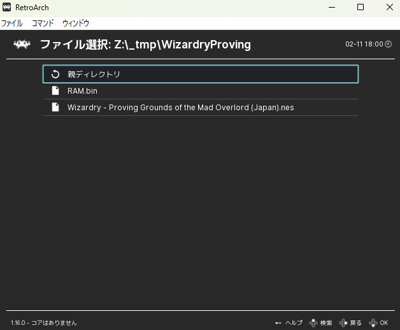
Task: Close the RetroArch window
Action: [390, 8]
